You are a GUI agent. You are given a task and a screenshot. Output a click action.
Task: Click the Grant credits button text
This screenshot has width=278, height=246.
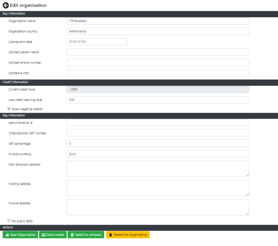[55, 235]
